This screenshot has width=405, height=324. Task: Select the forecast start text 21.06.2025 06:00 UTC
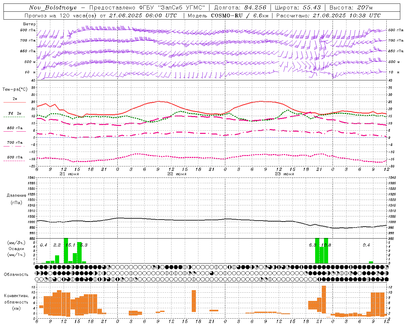(143, 16)
